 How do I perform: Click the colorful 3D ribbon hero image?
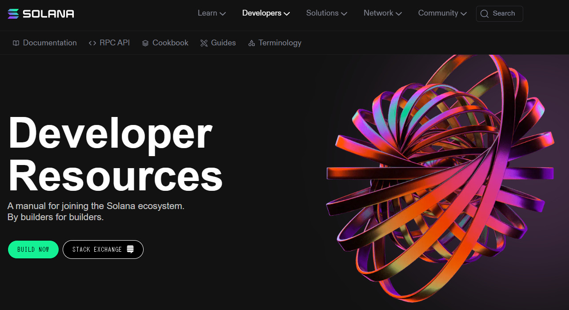(x=440, y=178)
